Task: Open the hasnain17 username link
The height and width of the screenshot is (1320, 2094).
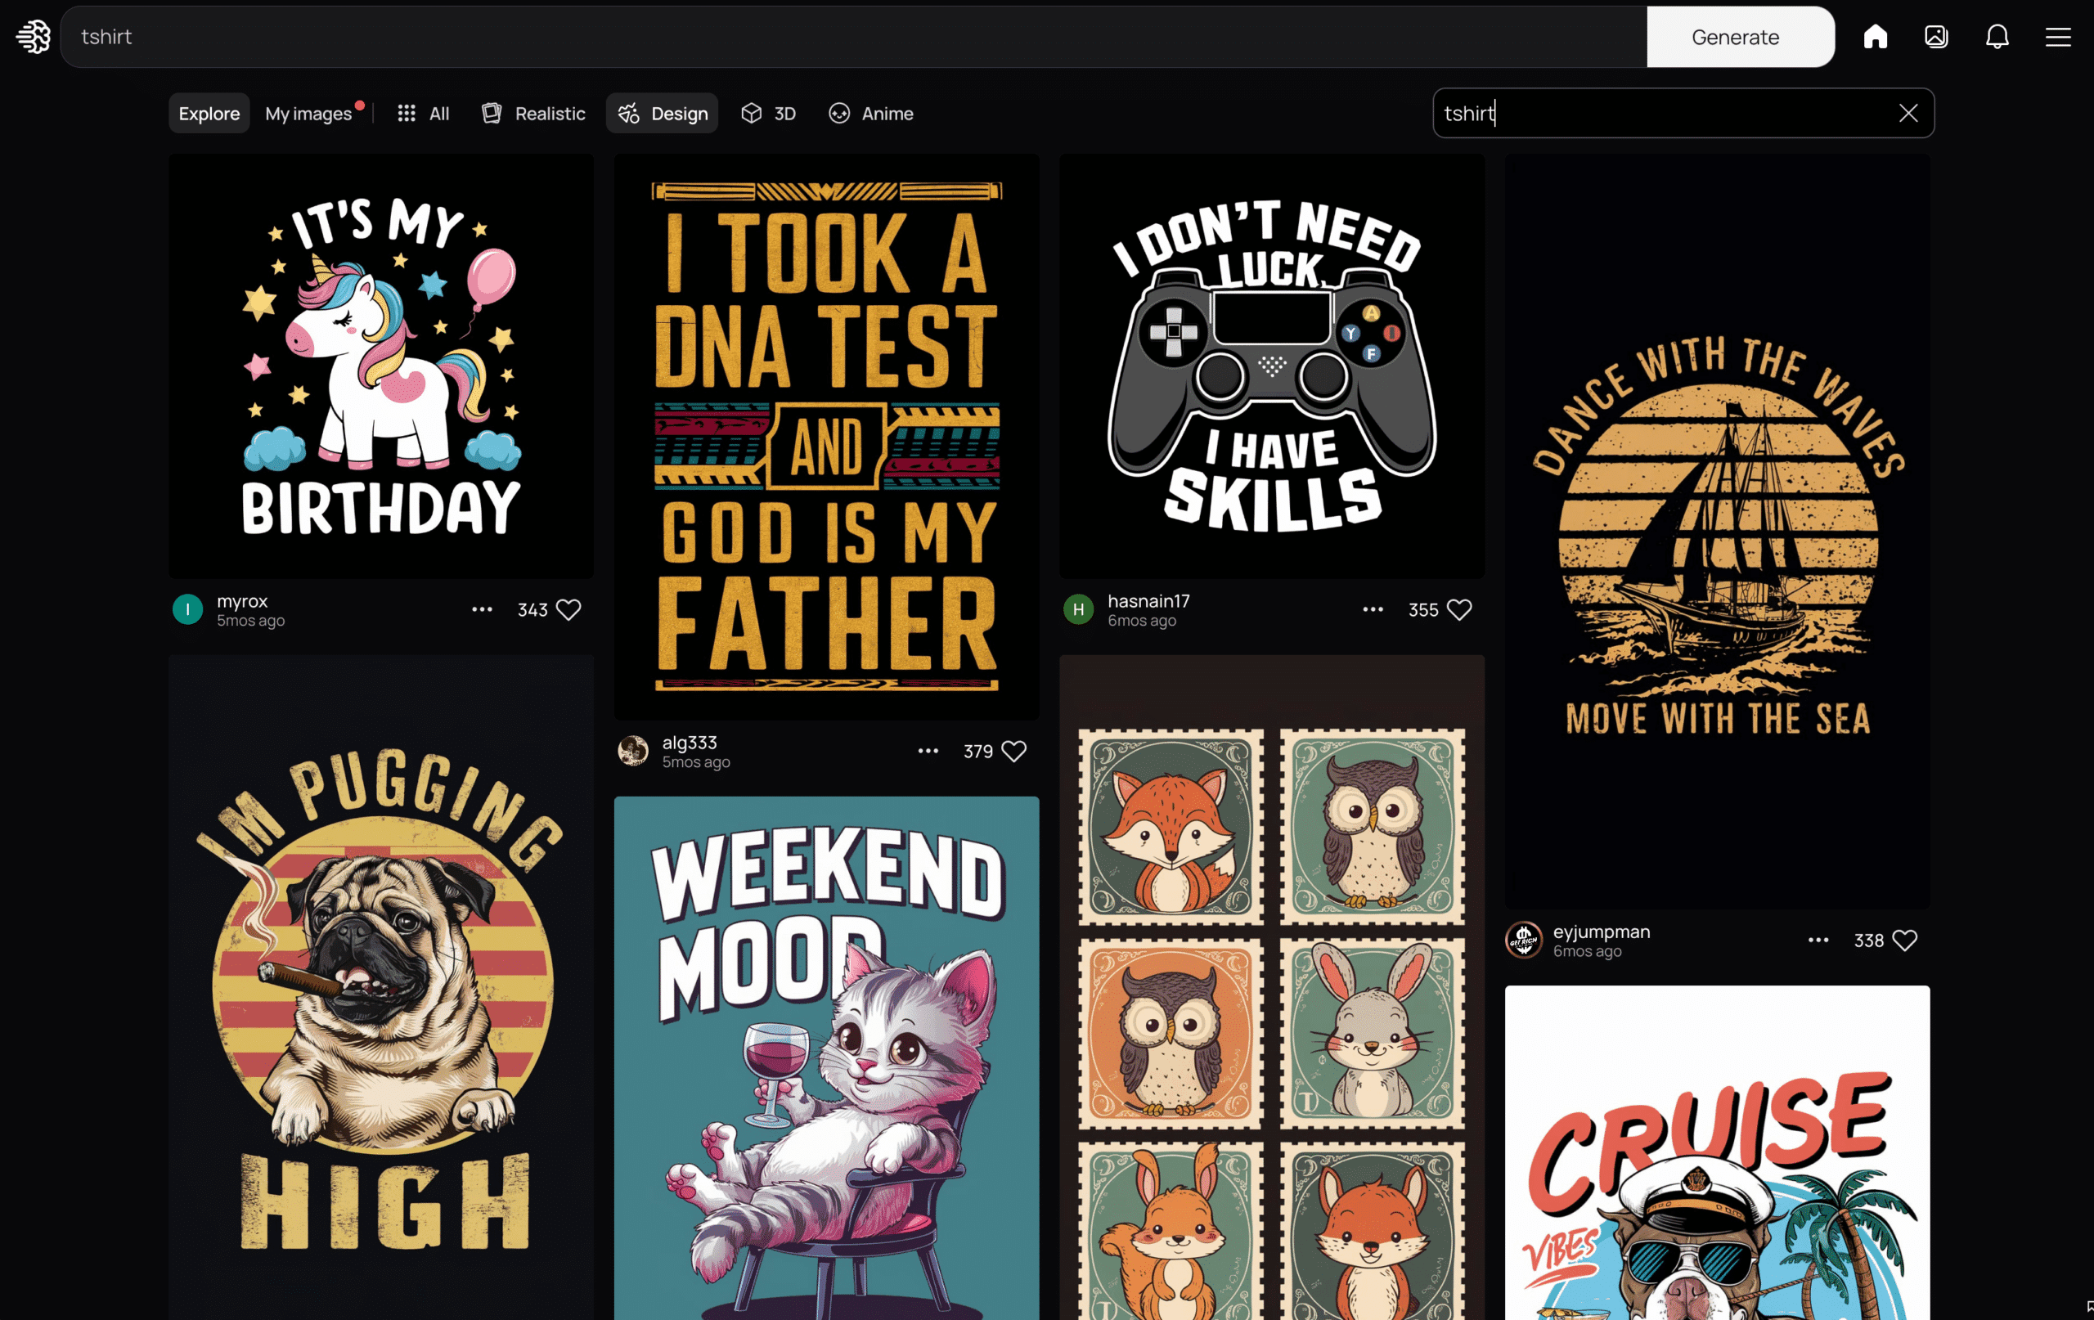Action: pos(1148,601)
